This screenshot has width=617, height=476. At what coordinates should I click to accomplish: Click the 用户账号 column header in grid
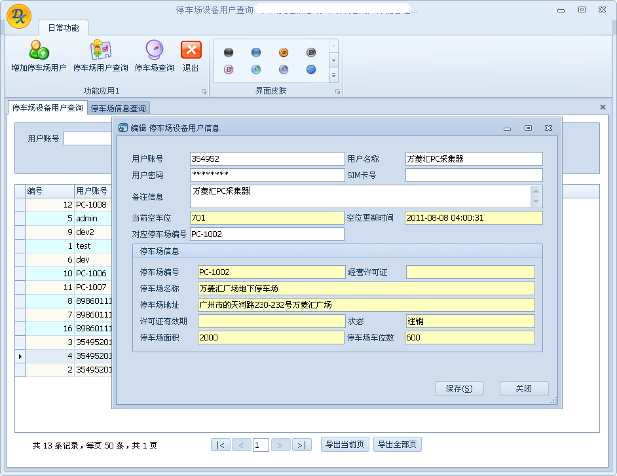(x=93, y=191)
